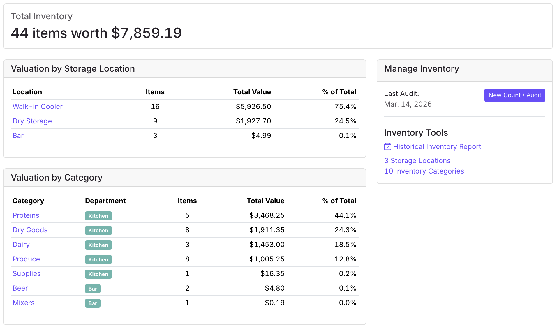Click the $1,927.70 value for Dry Storage

coord(253,121)
